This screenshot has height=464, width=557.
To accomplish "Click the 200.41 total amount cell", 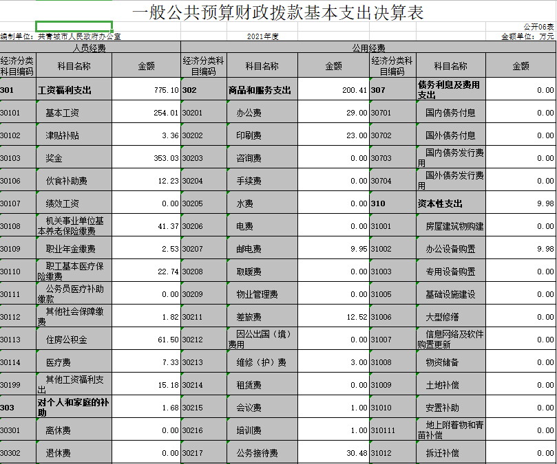I will point(333,90).
